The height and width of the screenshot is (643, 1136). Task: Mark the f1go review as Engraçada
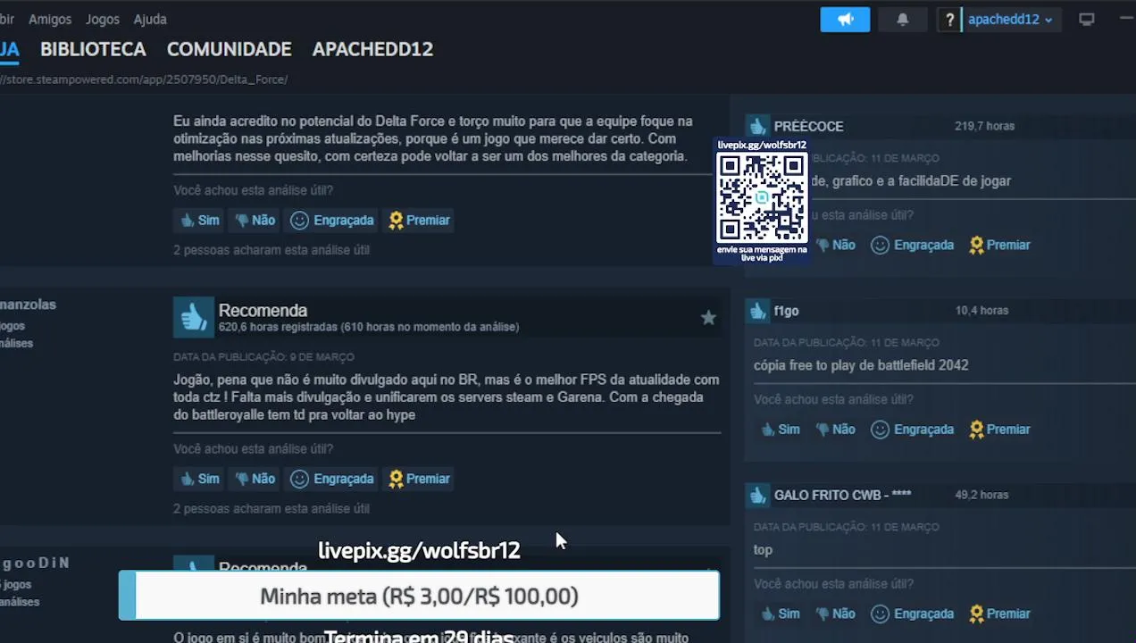click(913, 430)
